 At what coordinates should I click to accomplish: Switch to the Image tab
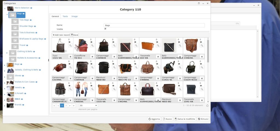(74, 16)
